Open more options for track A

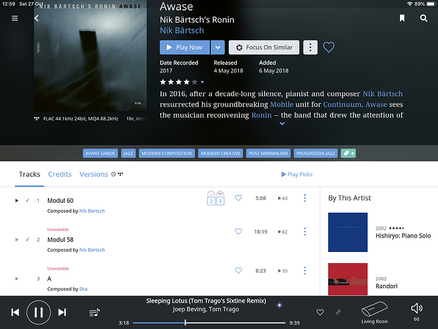click(x=304, y=270)
